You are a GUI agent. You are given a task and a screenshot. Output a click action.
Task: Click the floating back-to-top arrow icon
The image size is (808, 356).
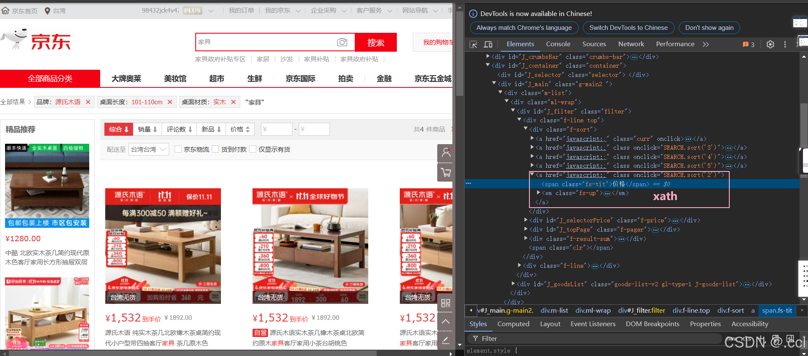pyautogui.click(x=446, y=322)
